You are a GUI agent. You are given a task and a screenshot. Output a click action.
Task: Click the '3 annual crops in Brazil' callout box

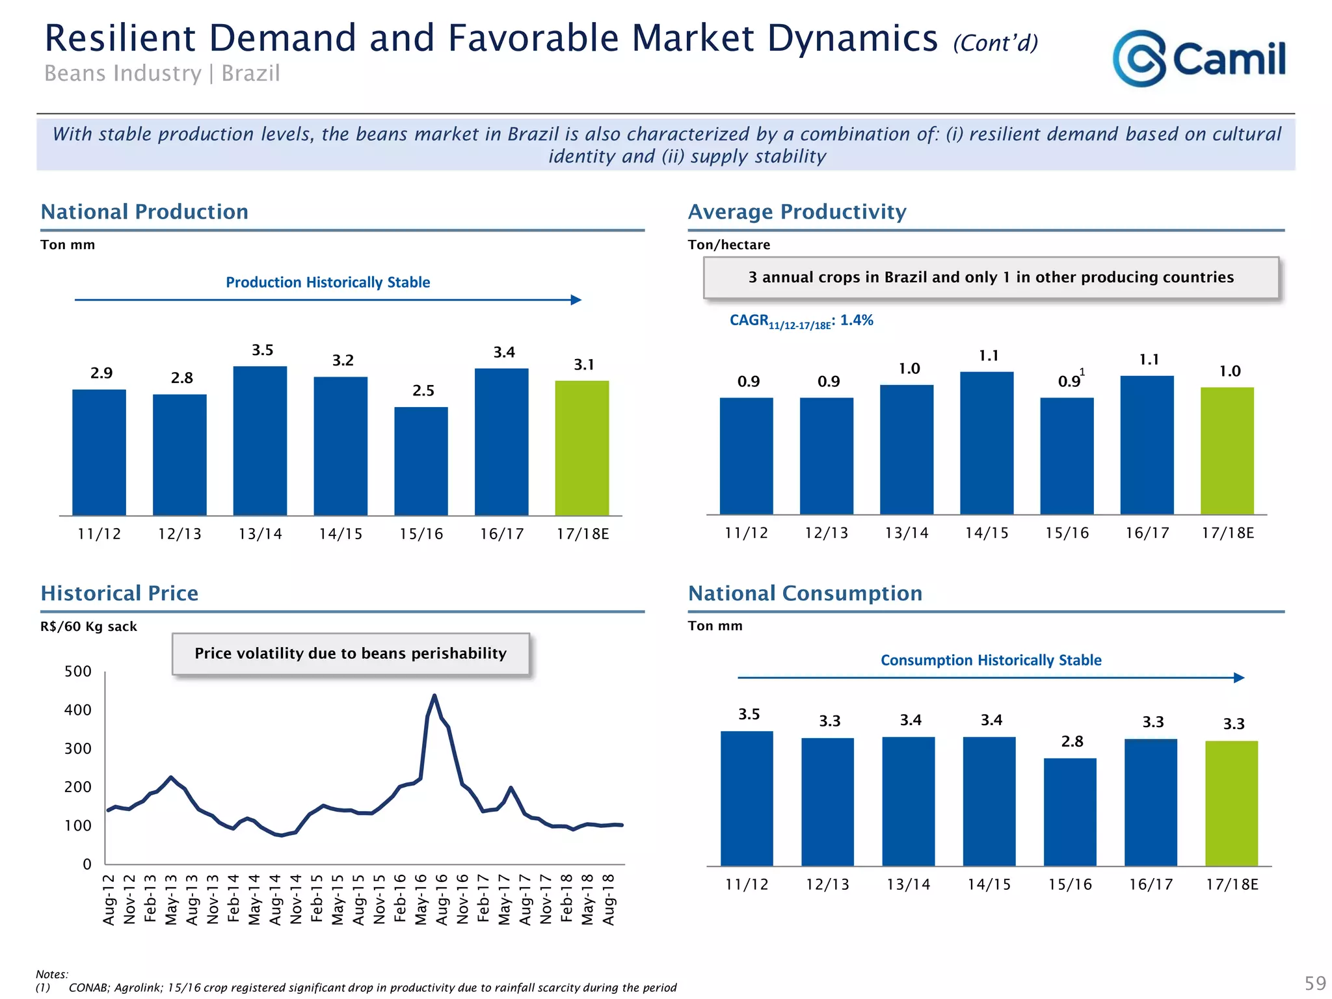point(991,278)
